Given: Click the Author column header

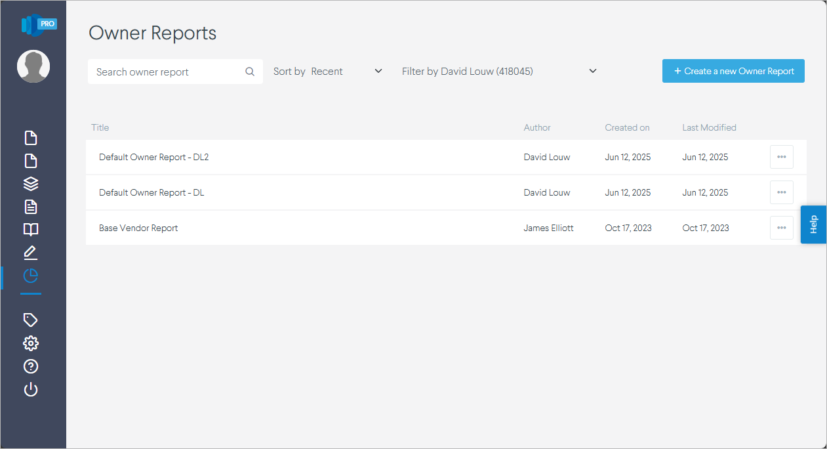Looking at the screenshot, I should coord(537,127).
